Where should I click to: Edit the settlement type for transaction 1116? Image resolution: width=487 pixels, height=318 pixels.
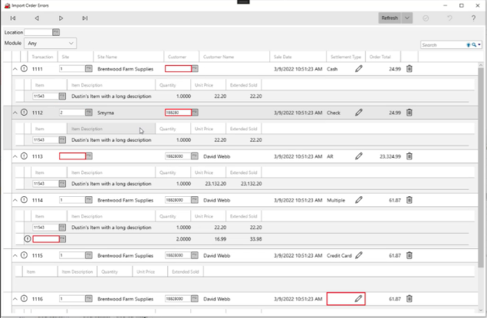coord(357,298)
